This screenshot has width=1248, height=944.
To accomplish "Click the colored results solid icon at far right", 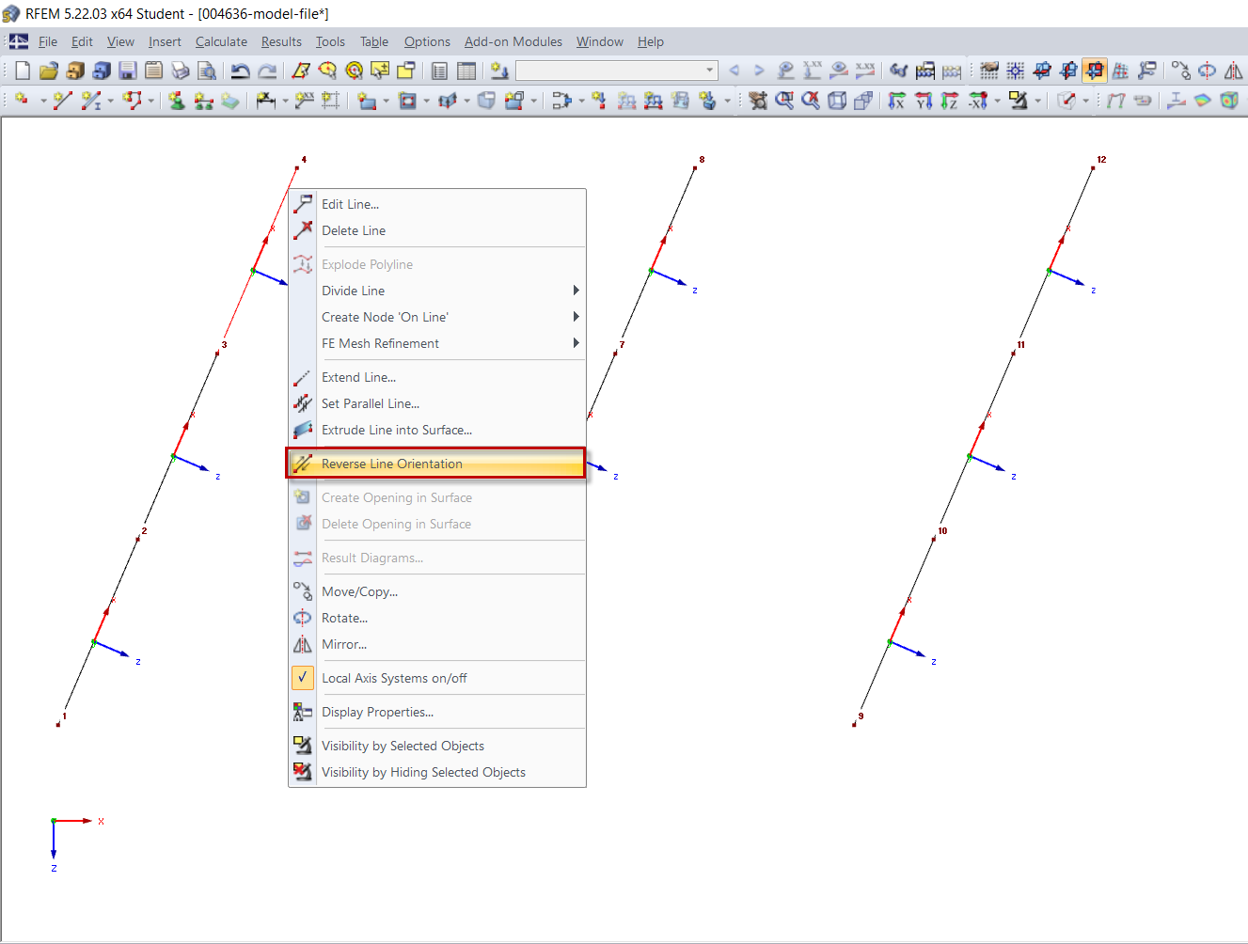I will pos(1231,101).
